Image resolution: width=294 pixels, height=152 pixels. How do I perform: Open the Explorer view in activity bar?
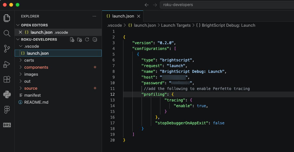pos(7,18)
